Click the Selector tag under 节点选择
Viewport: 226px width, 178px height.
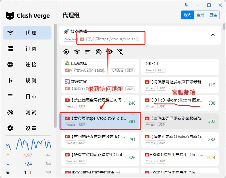pyautogui.click(x=70, y=39)
